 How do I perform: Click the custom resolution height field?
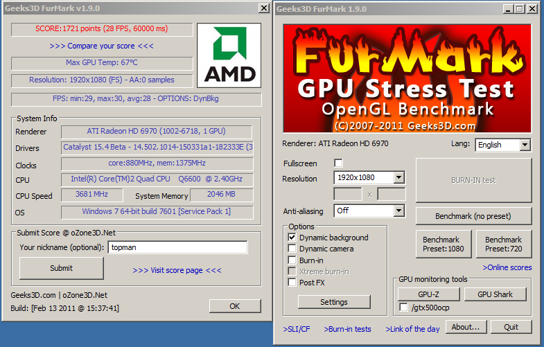click(392, 194)
